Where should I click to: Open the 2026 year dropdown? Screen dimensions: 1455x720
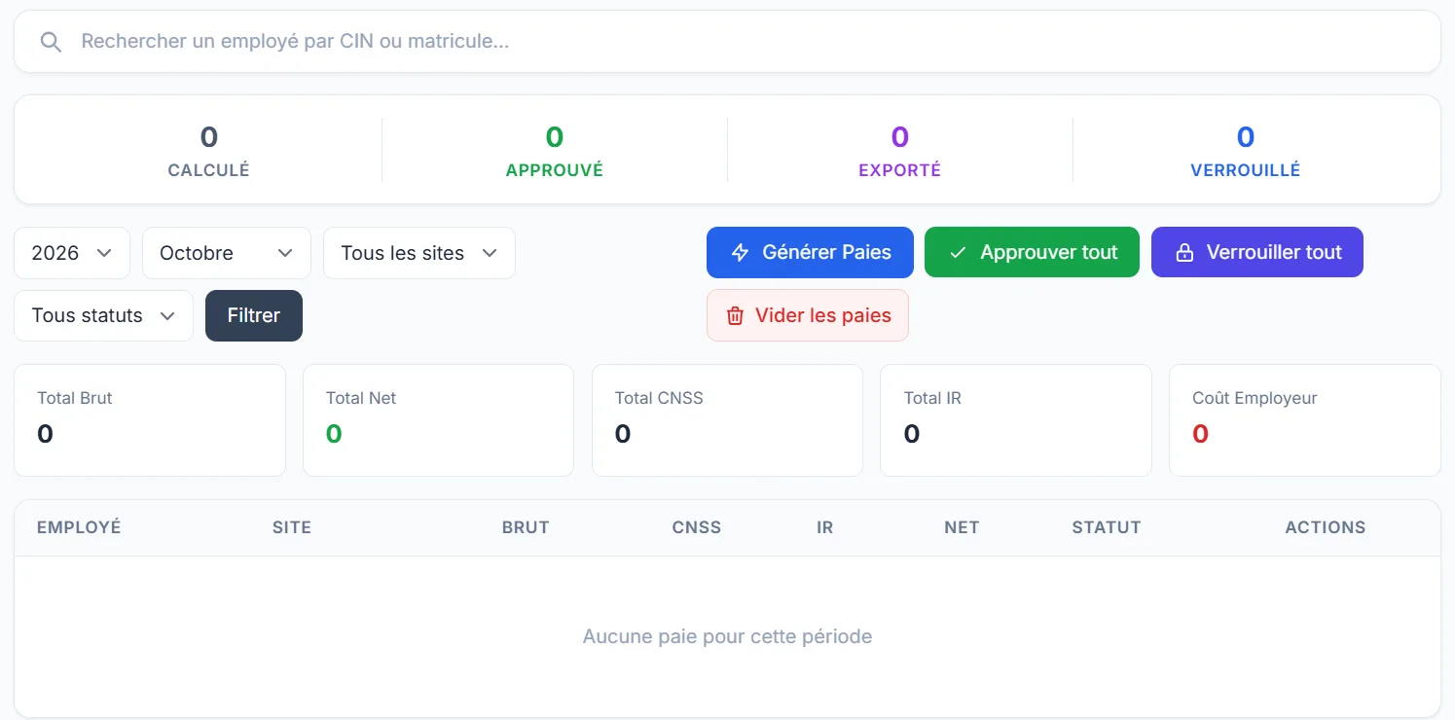(x=72, y=253)
